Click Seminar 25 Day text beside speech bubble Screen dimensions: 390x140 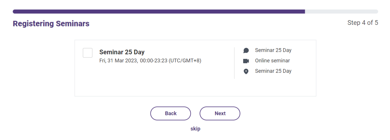pyautogui.click(x=273, y=50)
